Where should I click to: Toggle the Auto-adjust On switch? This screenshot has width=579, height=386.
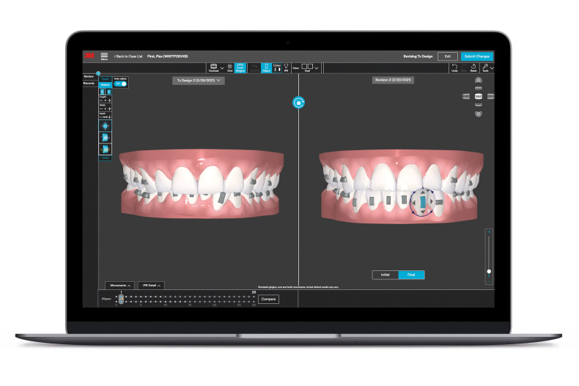122,84
